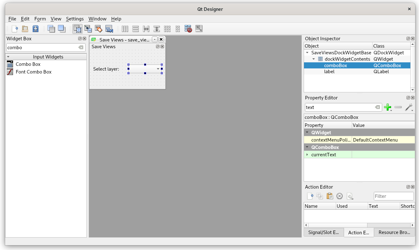419x250 pixels.
Task: Clear the Property Editor filter text
Action: click(x=378, y=107)
